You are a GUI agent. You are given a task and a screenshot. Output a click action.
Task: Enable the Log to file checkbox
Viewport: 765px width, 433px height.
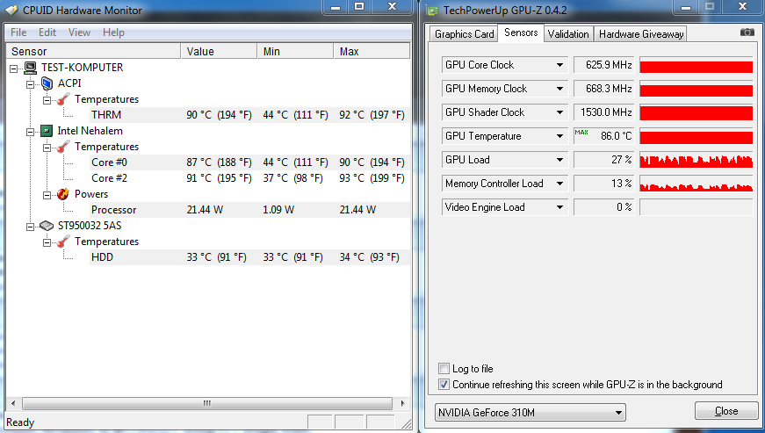[444, 369]
